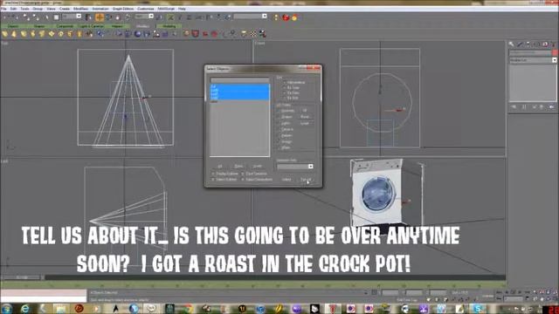Toggle Helpers list type checkbox
This screenshot has height=314, width=559.
click(285, 136)
